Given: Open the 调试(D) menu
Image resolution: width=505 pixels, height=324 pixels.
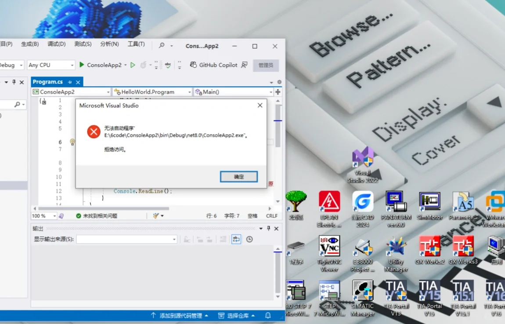Looking at the screenshot, I should 57,44.
